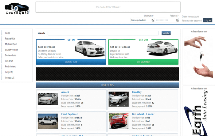Click the white BMW image in Get In panel
This screenshot has height=136, width=215.
tap(90, 49)
